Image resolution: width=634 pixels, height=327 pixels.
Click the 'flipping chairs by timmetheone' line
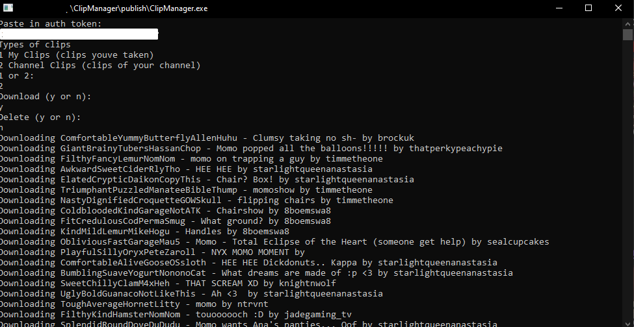pos(196,200)
